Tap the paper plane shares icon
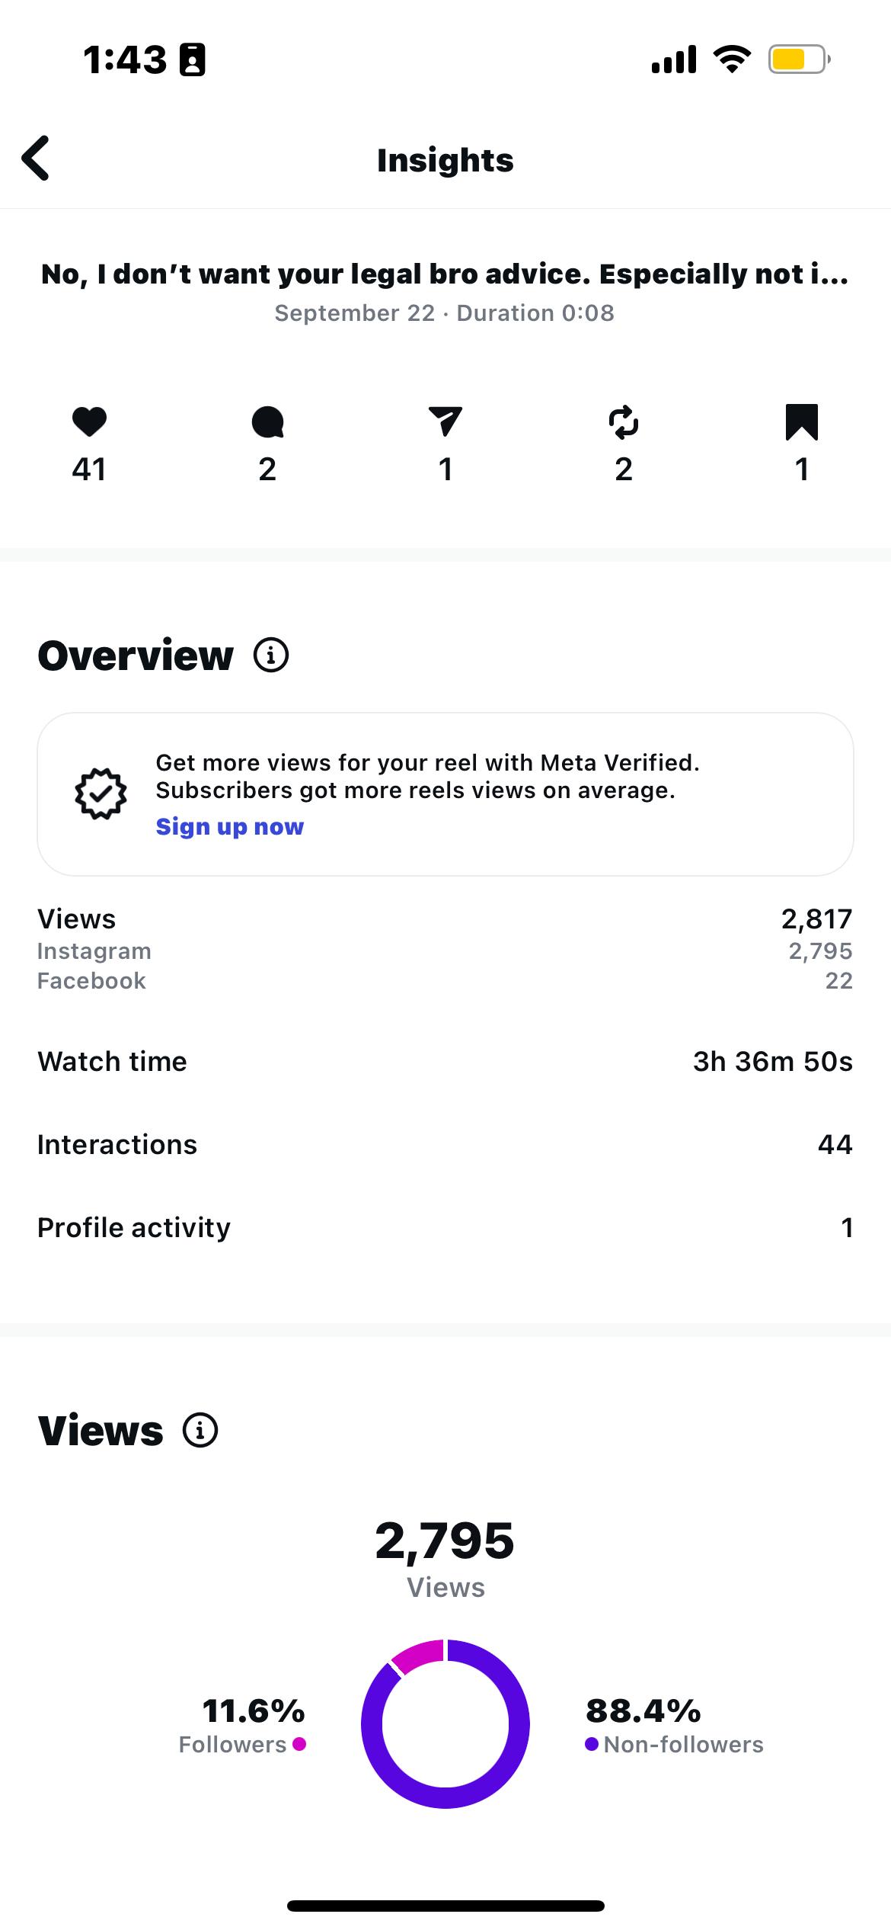 [x=445, y=422]
